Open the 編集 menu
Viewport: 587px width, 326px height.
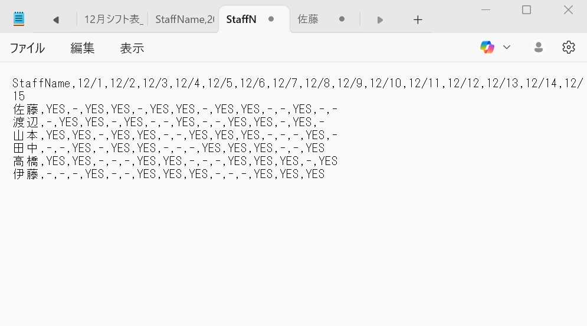[x=83, y=48]
